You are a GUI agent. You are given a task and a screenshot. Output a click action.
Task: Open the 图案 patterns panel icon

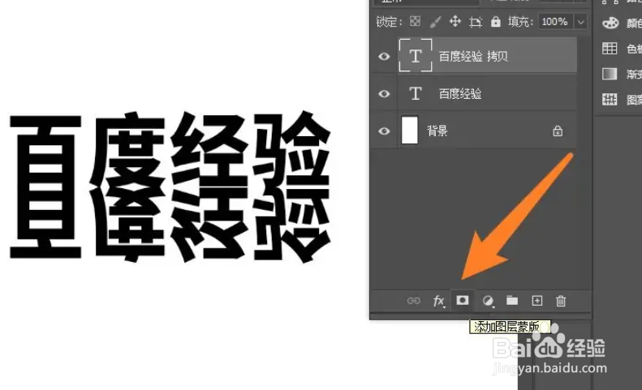[x=610, y=99]
